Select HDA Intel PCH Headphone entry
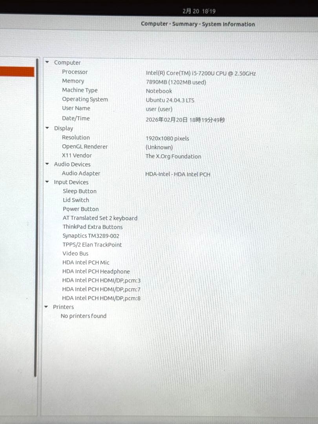The height and width of the screenshot is (424, 318). 96,271
